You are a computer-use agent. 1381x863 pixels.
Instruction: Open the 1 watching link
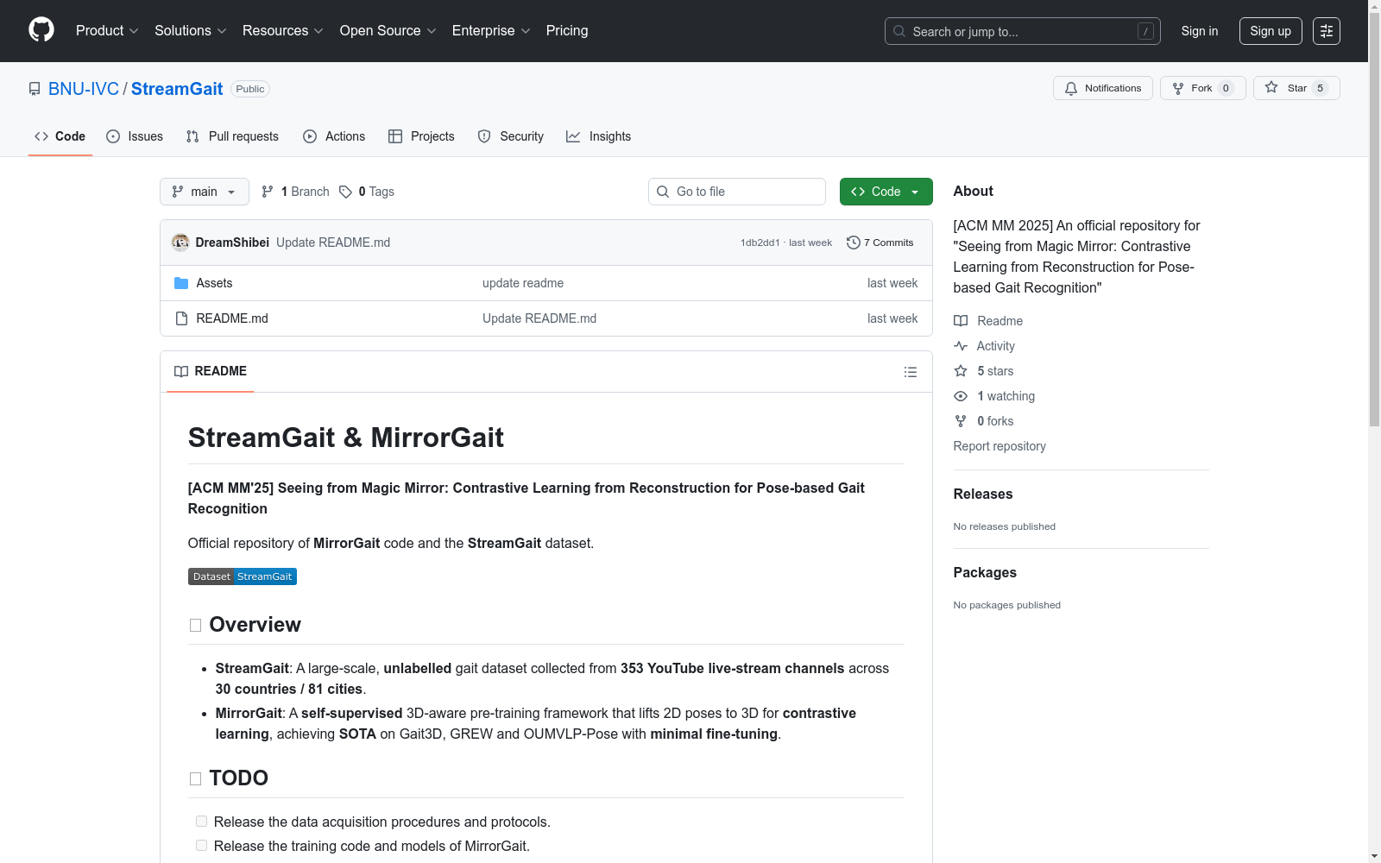1006,396
